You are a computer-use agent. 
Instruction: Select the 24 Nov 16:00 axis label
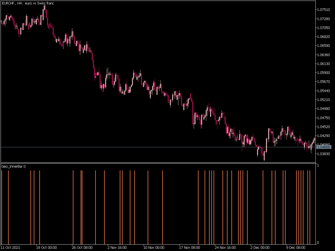(x=225, y=247)
